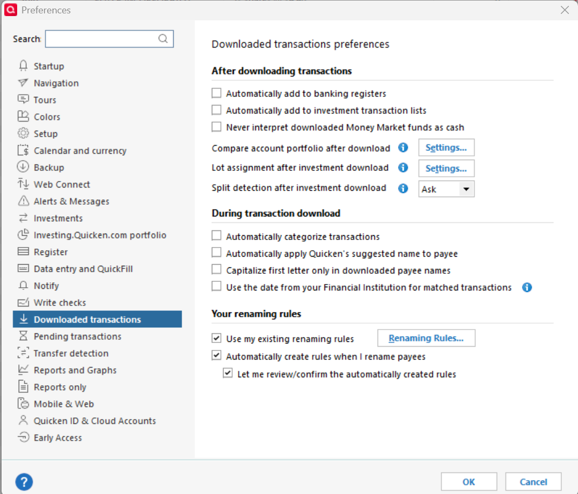The image size is (578, 494).
Task: Open Transfer detection preferences
Action: click(x=98, y=353)
